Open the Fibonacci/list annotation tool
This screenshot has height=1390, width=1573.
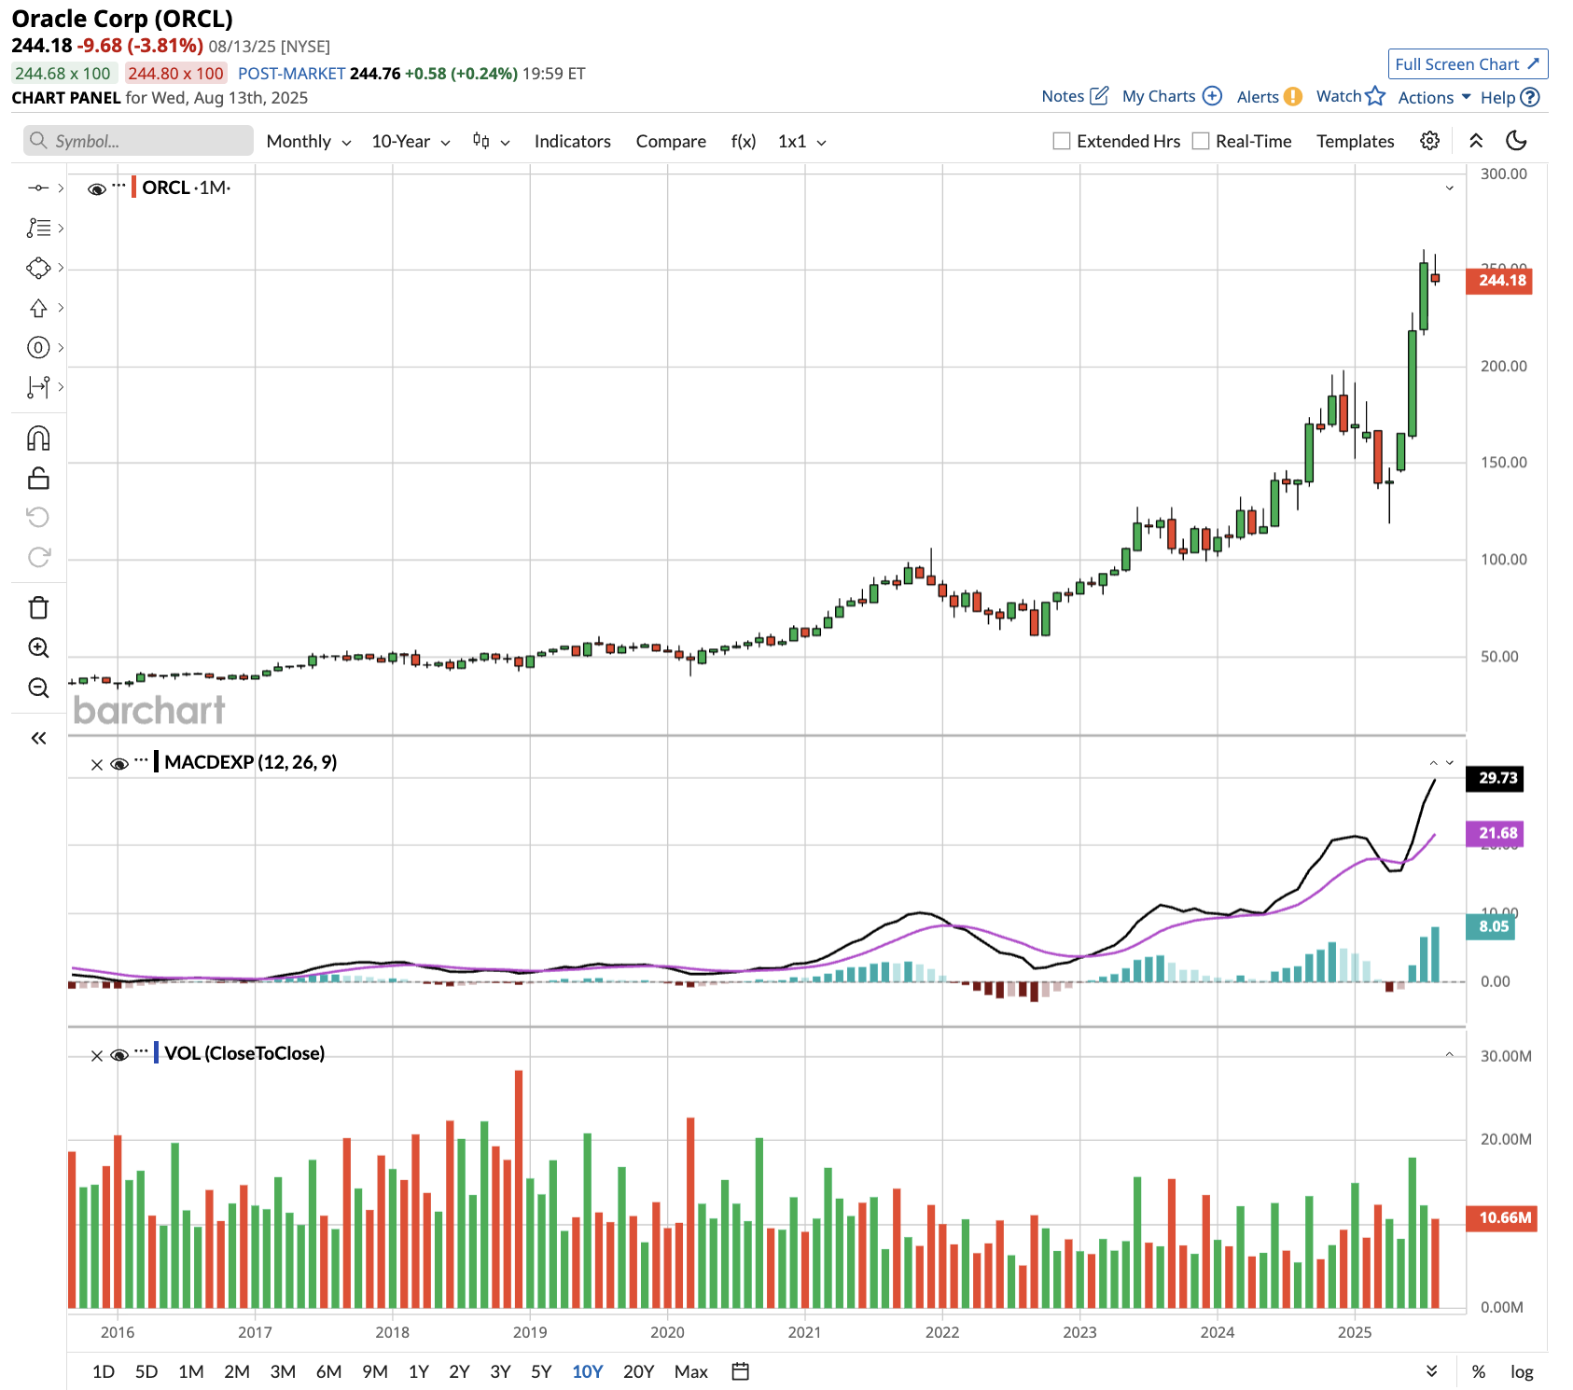pos(38,228)
